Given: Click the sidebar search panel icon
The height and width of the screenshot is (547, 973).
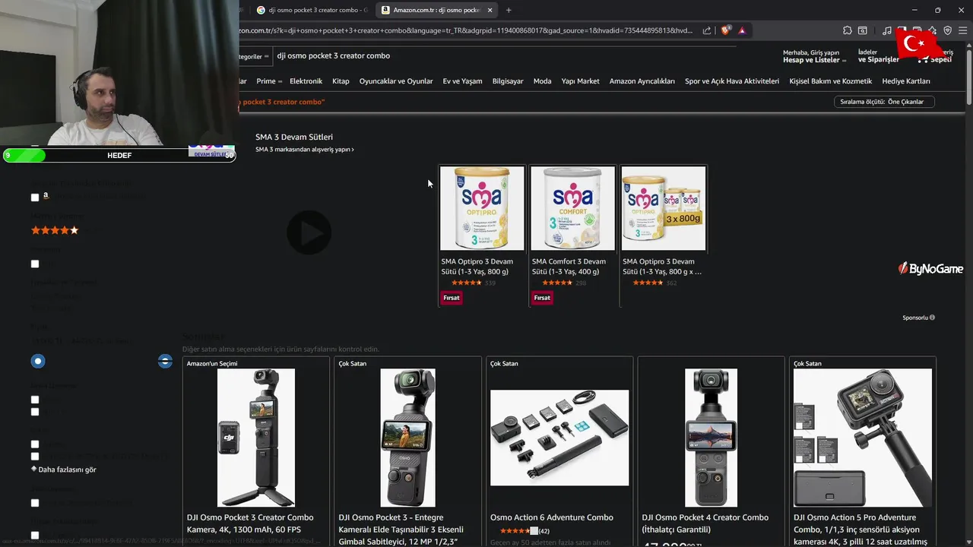Looking at the screenshot, I should tap(863, 30).
